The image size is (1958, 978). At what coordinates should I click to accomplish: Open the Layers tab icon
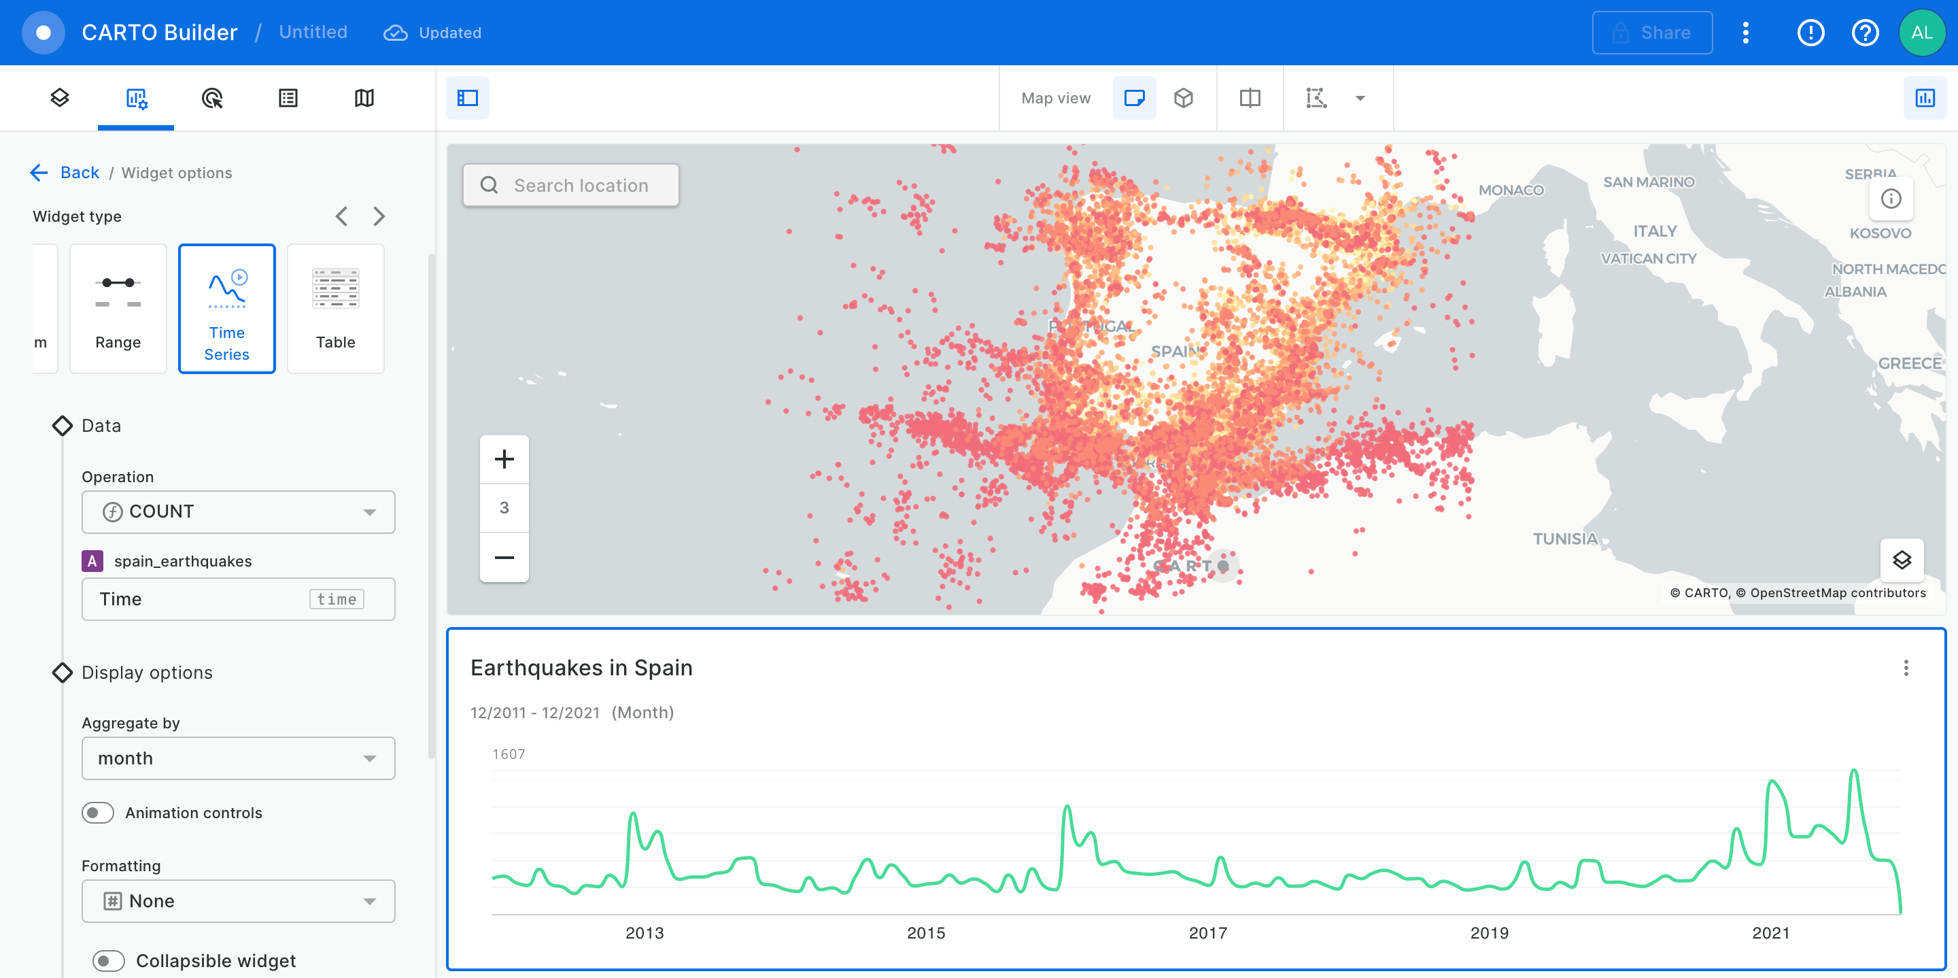click(59, 97)
